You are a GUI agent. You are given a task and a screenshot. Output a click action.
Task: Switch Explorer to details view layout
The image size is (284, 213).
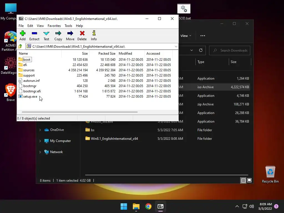click(x=243, y=180)
